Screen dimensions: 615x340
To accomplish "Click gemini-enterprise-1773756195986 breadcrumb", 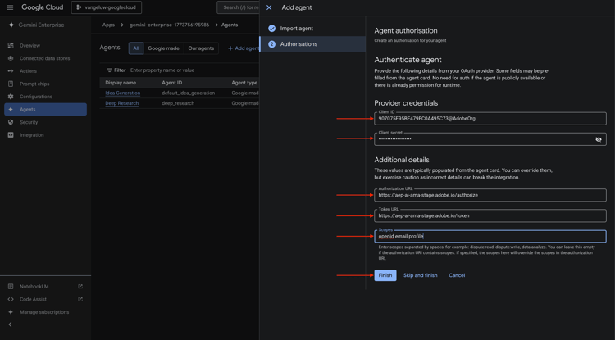I will 169,25.
